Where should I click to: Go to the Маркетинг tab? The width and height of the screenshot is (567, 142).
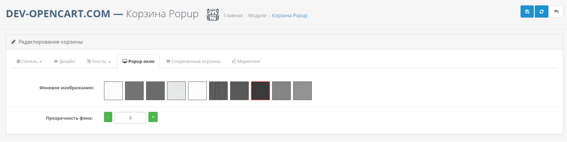[246, 61]
